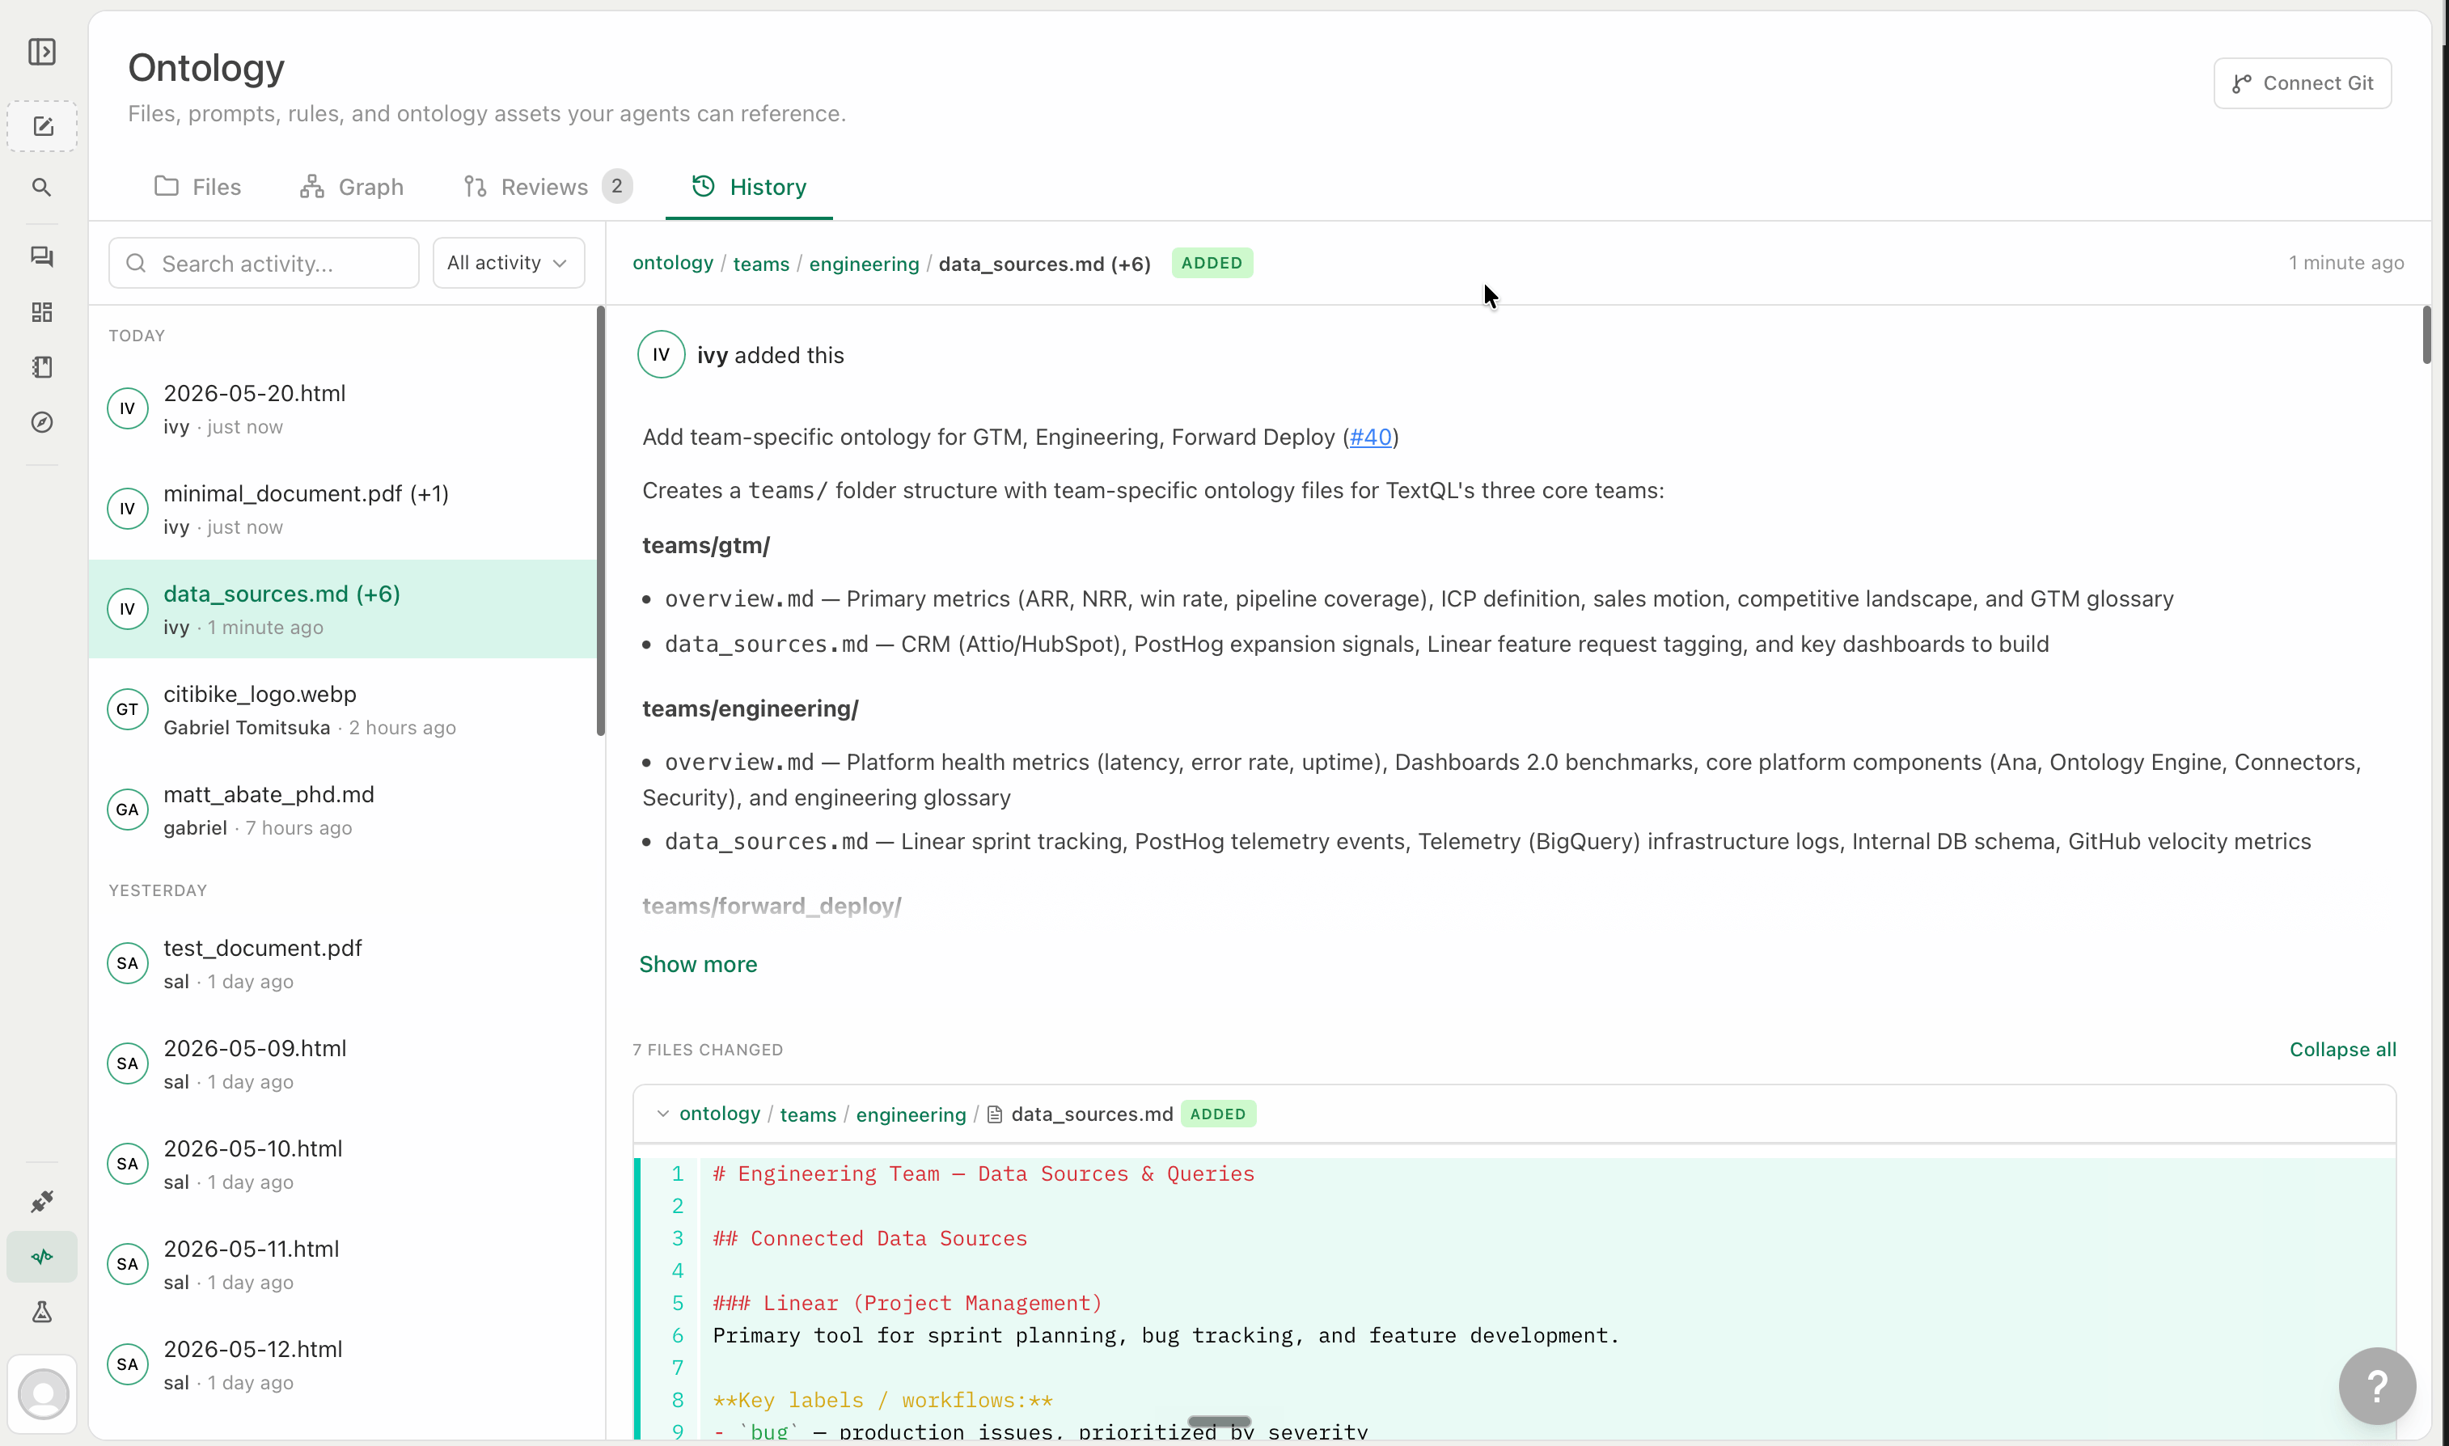Click diff line 5 Linear Project Management
The image size is (2449, 1446).
[907, 1304]
